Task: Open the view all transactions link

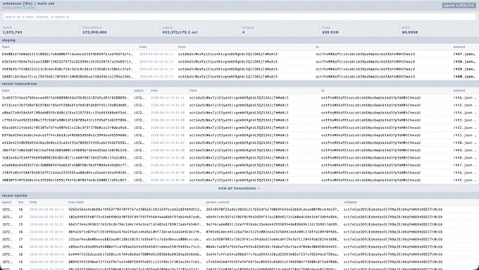Action: tap(240, 188)
